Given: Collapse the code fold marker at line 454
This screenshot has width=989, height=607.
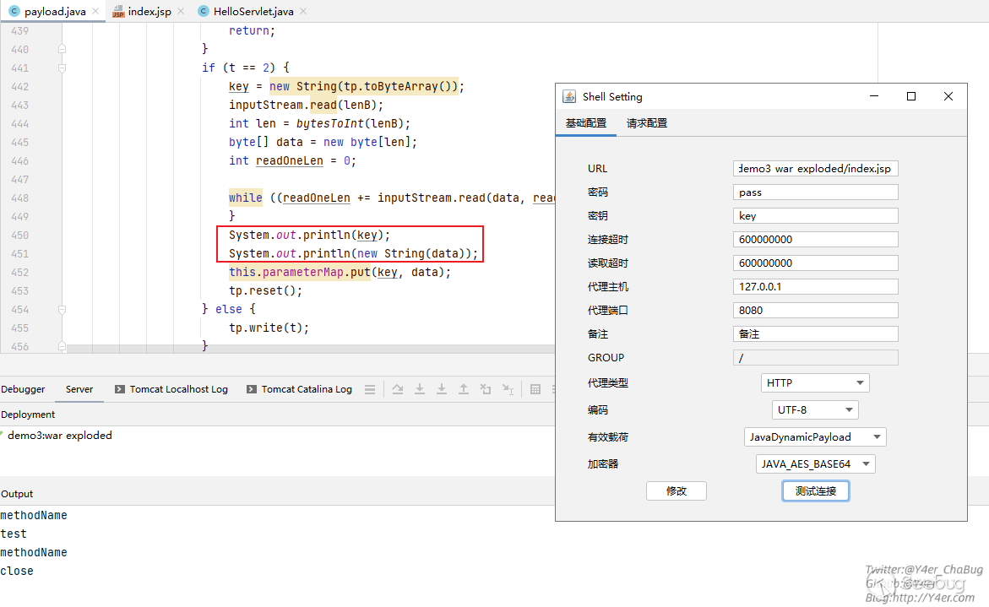Looking at the screenshot, I should pyautogui.click(x=62, y=310).
